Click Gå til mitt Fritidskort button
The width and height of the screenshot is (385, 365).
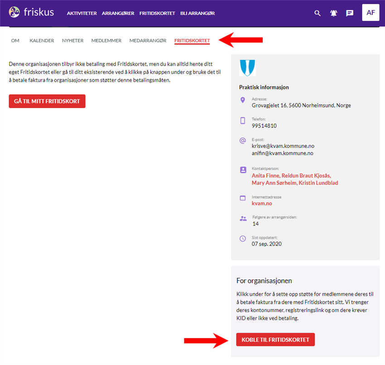(x=47, y=101)
